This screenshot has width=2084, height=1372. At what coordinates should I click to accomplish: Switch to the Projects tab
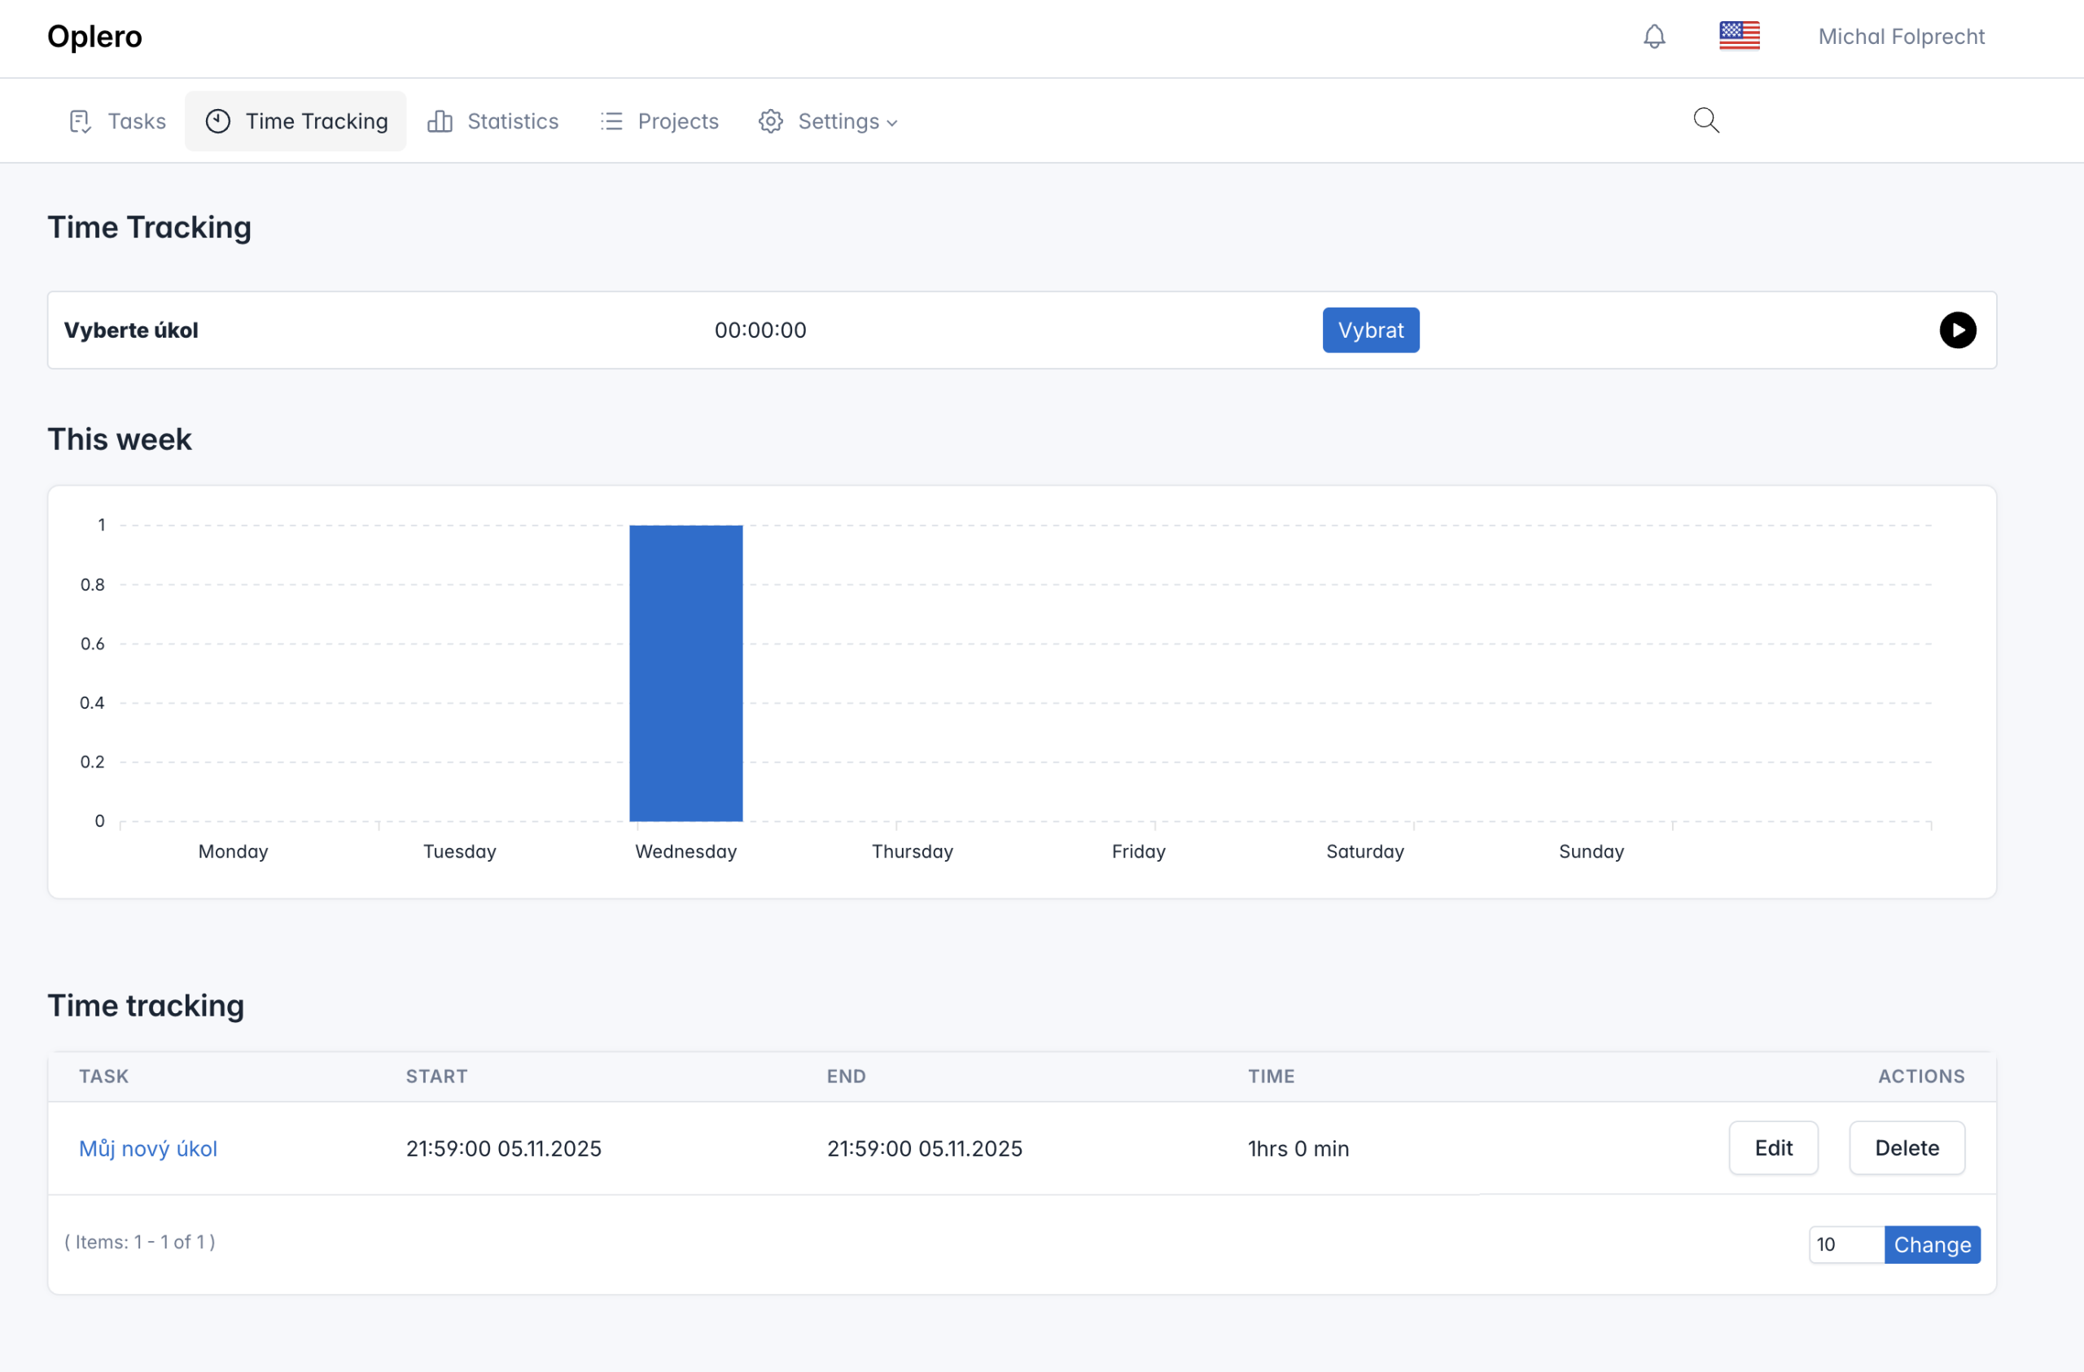pos(678,120)
